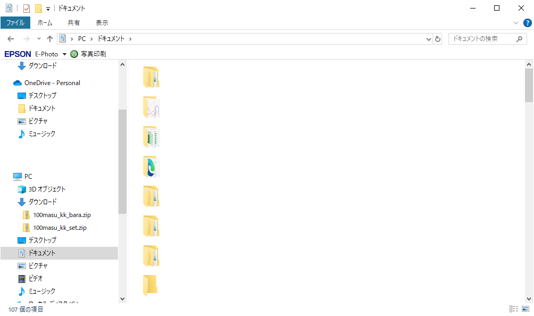Screen dimensions: 534x316
Task: Click the ドキュメント breadcrumb in address bar
Action: tap(111, 39)
